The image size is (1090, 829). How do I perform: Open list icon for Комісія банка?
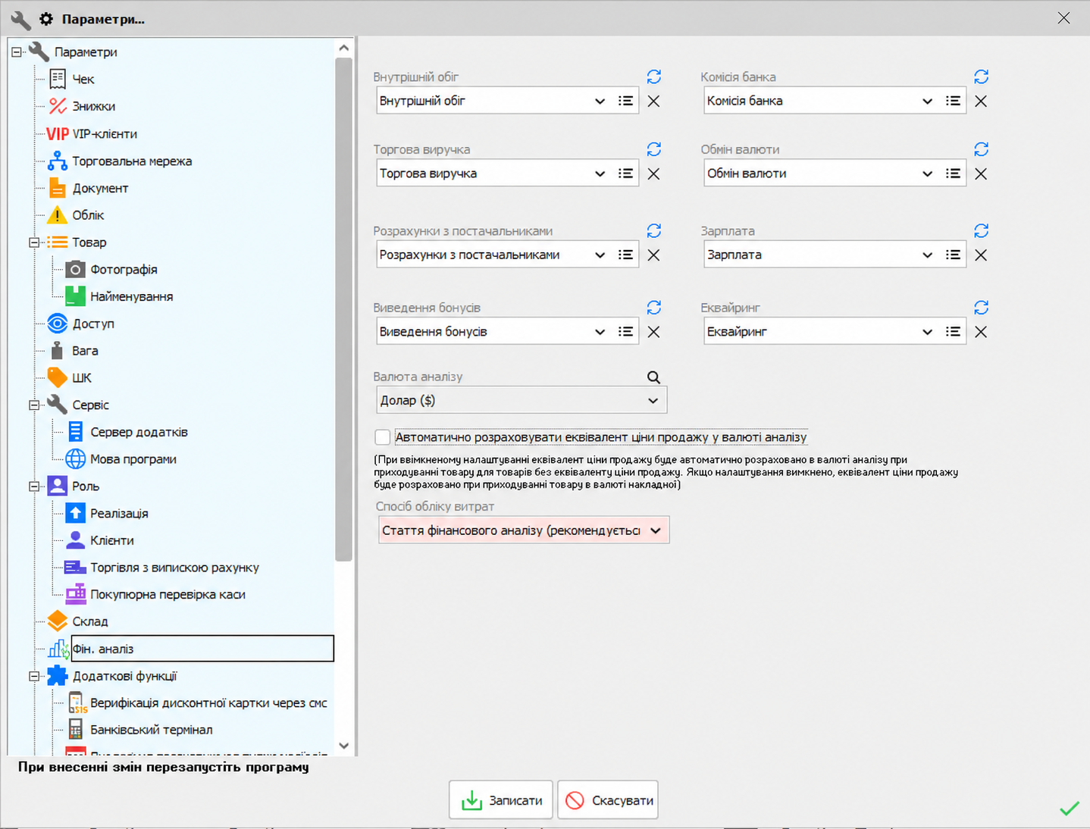(953, 101)
